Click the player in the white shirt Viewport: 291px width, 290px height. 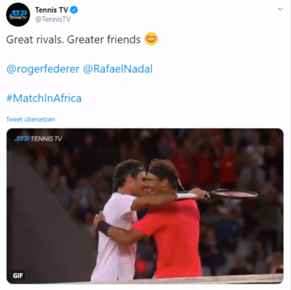coord(119,223)
